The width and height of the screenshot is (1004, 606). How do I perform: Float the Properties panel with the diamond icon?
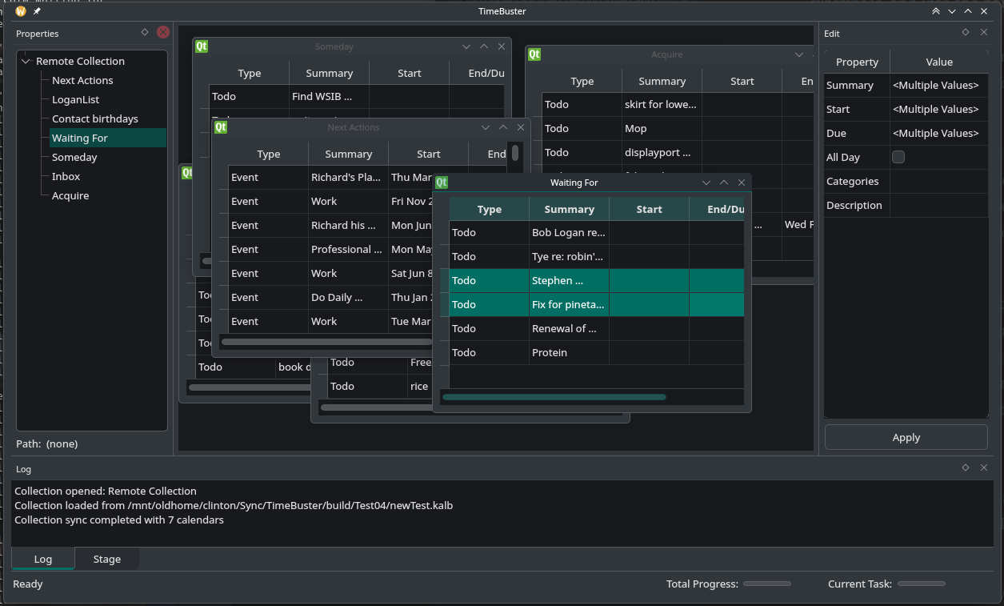click(145, 33)
